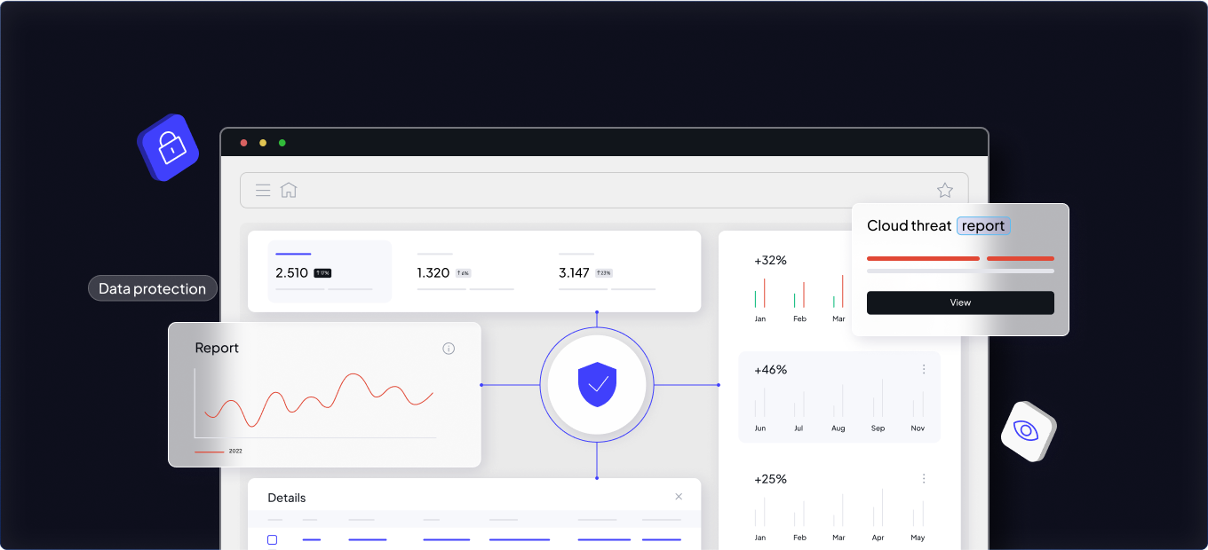Click the Sep label in +46% chart
The width and height of the screenshot is (1208, 550).
pos(878,428)
